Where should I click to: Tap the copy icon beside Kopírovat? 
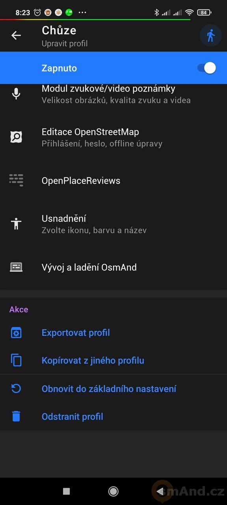[16, 360]
